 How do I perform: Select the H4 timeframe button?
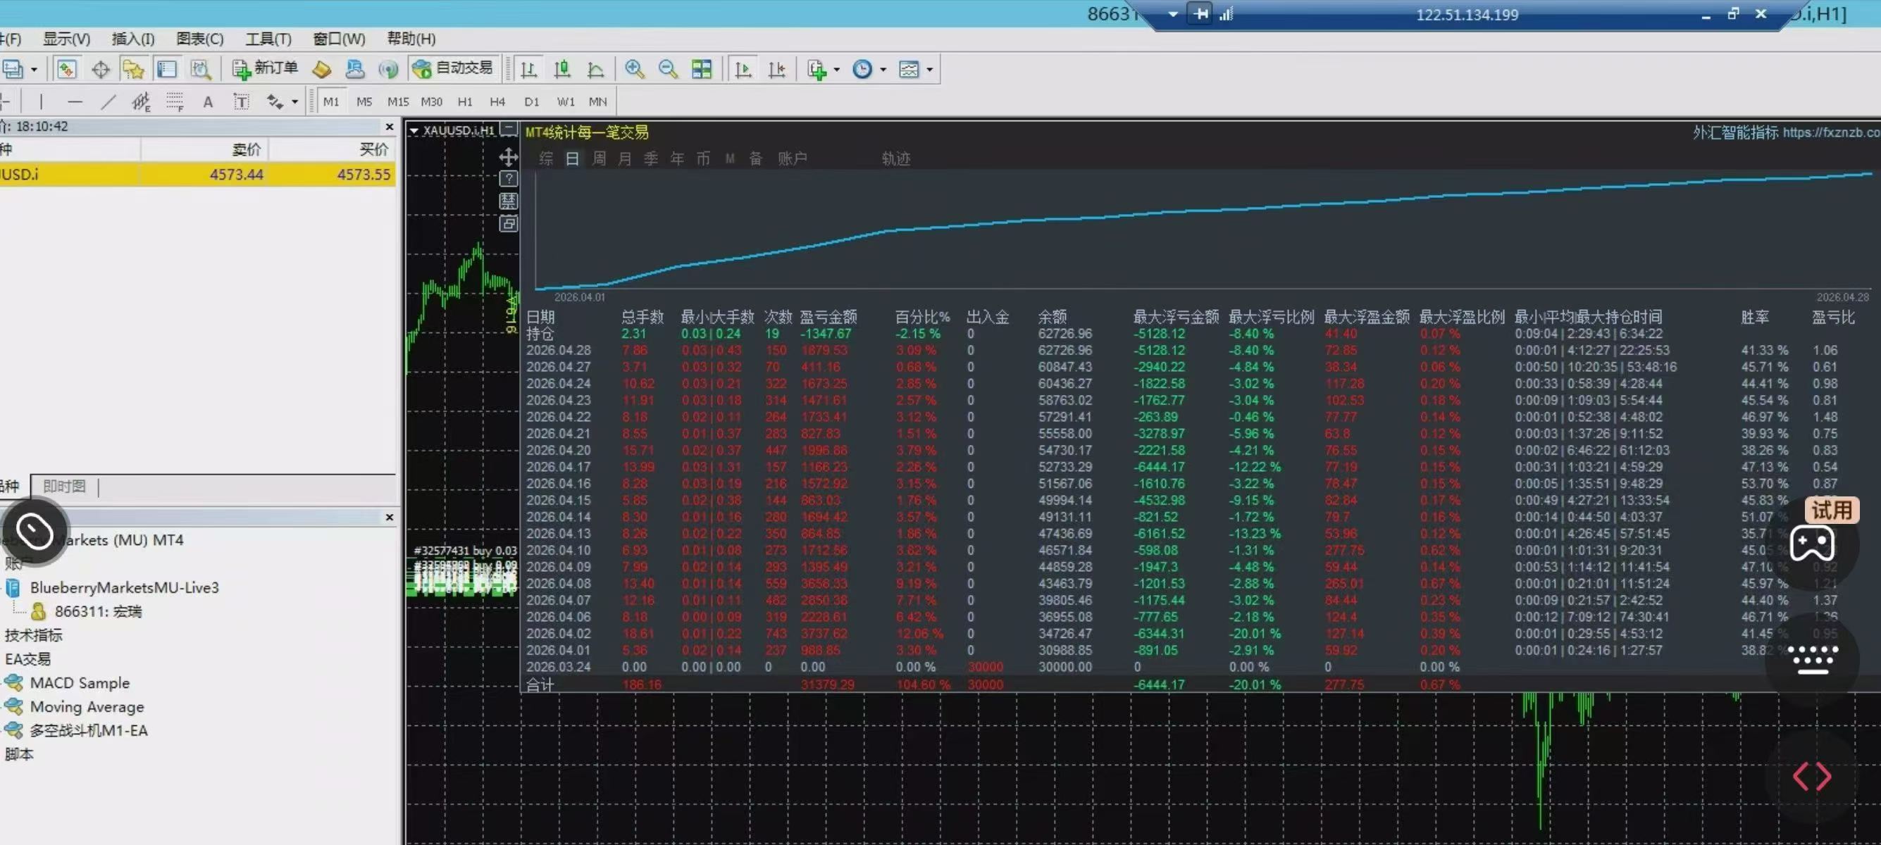(497, 101)
